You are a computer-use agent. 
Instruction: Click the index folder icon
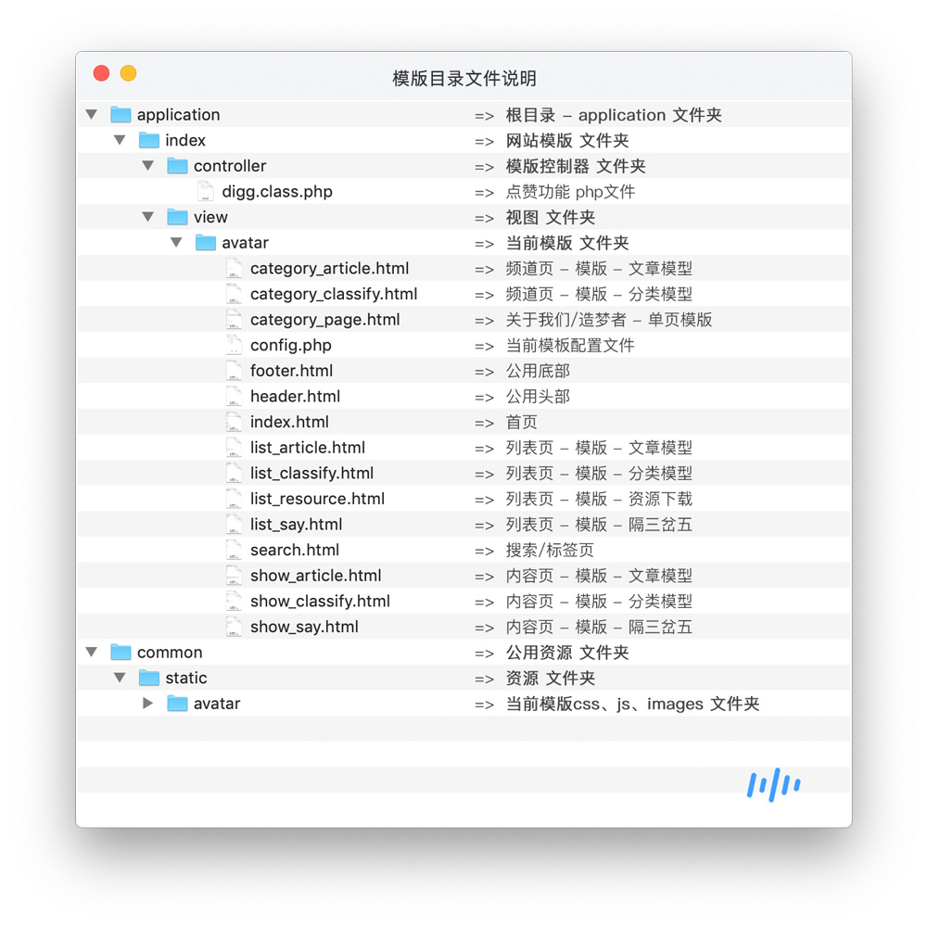(x=149, y=140)
